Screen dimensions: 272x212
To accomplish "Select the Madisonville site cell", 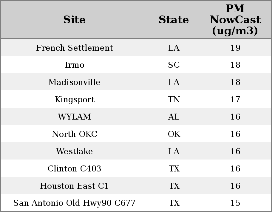I will point(75,82).
